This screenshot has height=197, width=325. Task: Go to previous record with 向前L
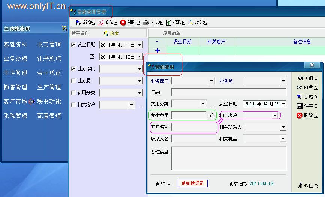point(300,78)
